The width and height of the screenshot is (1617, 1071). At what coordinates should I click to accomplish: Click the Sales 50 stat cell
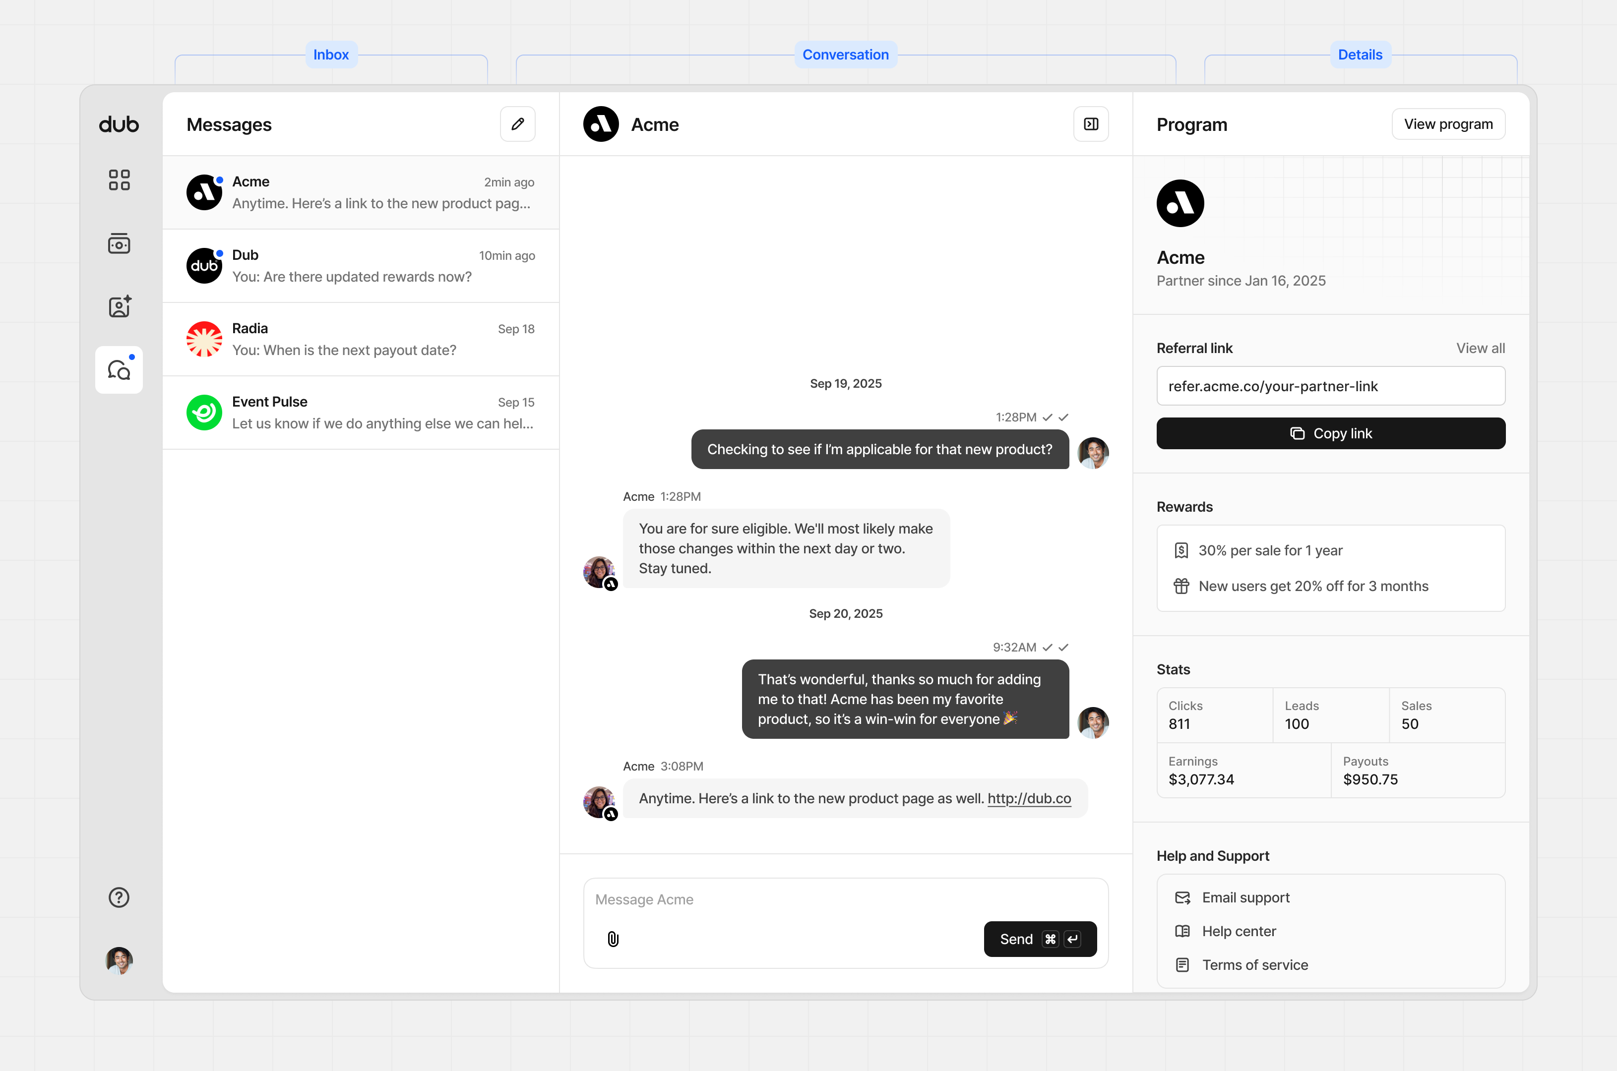(x=1447, y=715)
